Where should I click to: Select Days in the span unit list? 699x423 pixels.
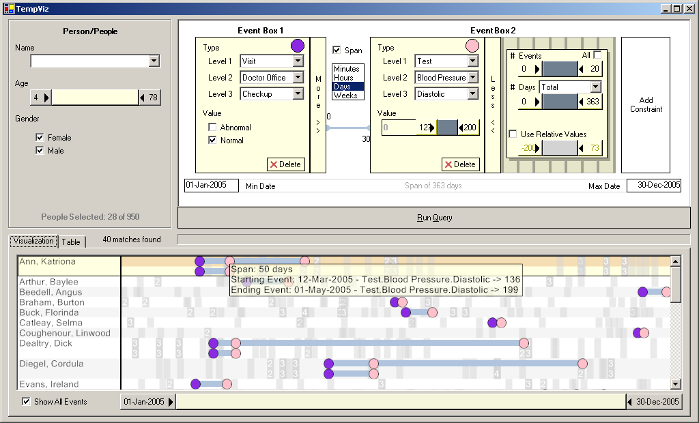pyautogui.click(x=348, y=87)
